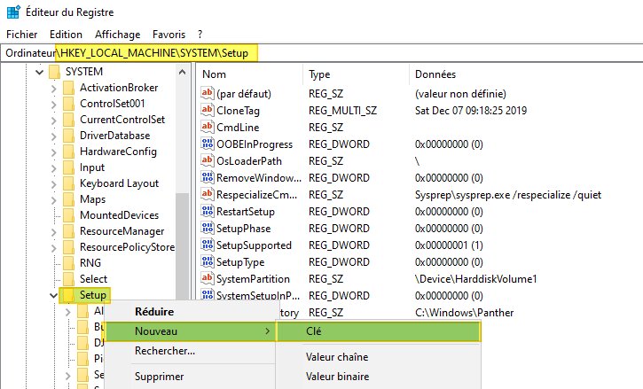The width and height of the screenshot is (643, 389).
Task: Click the HardwareConfig folder icon
Action: (69, 152)
